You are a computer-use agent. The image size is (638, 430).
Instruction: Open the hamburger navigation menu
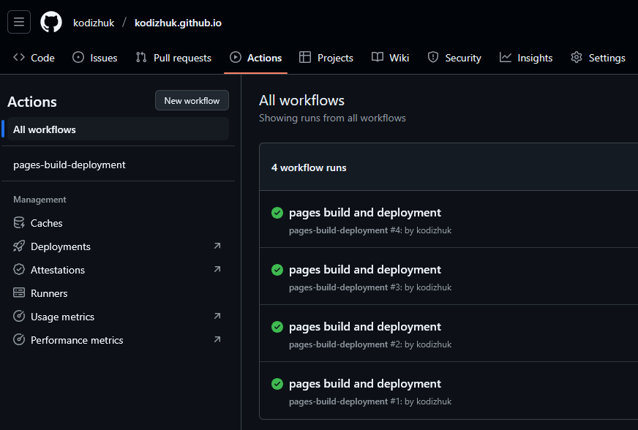coord(19,22)
